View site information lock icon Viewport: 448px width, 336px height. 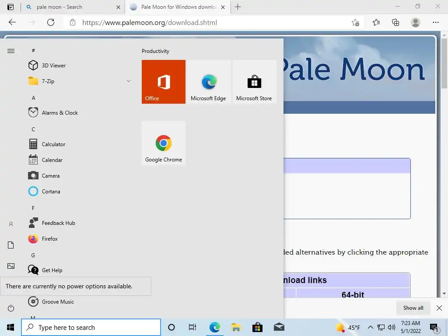pos(73,22)
